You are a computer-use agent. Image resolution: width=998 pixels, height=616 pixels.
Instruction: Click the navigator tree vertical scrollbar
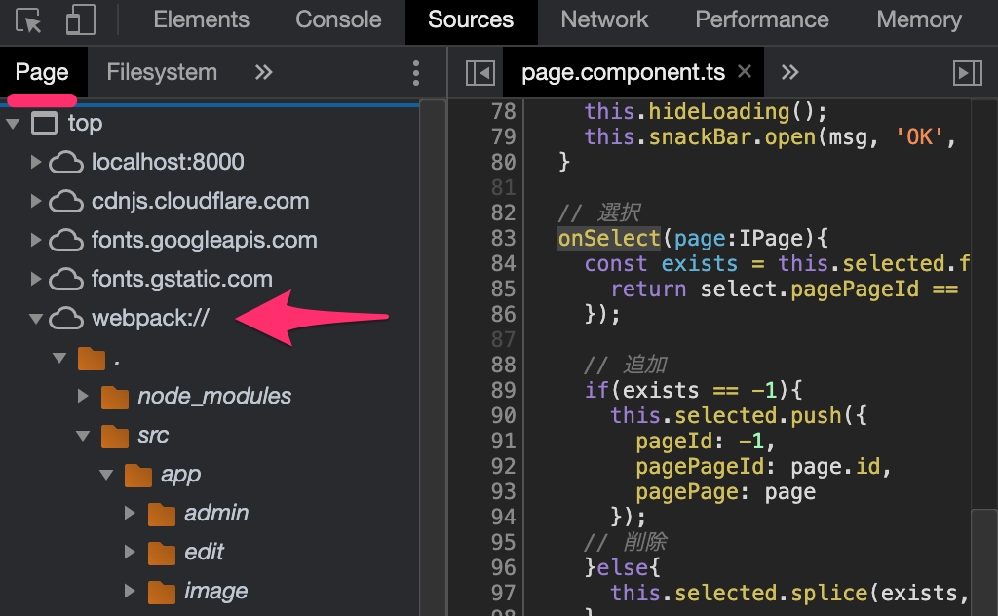(433, 358)
